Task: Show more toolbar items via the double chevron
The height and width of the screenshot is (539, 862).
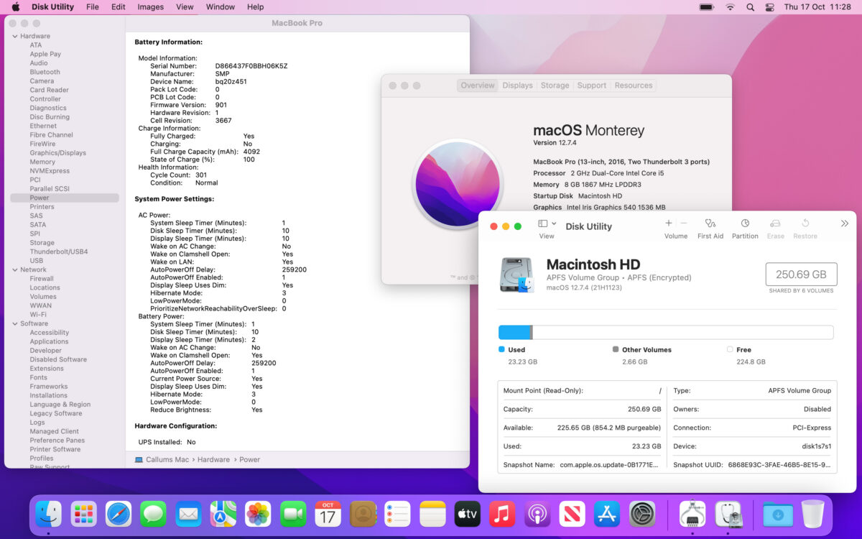Action: 845,224
